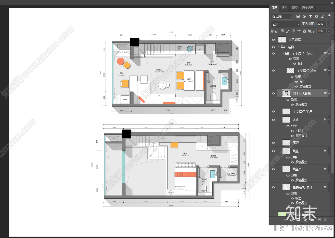Filter layers by pixel layers icon

[298, 17]
